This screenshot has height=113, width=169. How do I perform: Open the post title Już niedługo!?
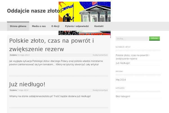click(x=27, y=84)
